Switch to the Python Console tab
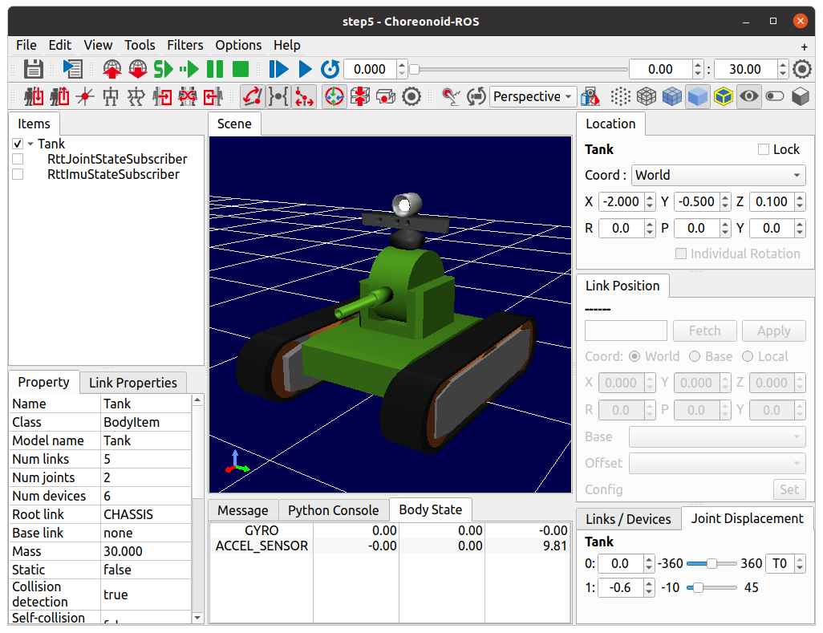This screenshot has height=633, width=823. (x=333, y=510)
